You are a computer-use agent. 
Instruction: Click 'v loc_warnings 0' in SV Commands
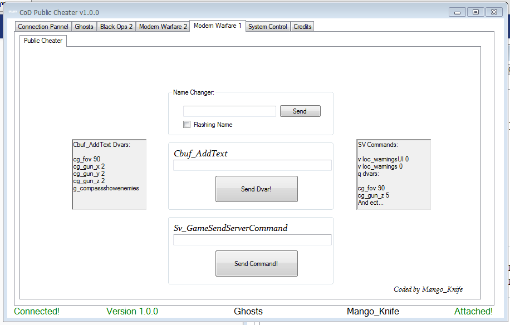pos(380,166)
